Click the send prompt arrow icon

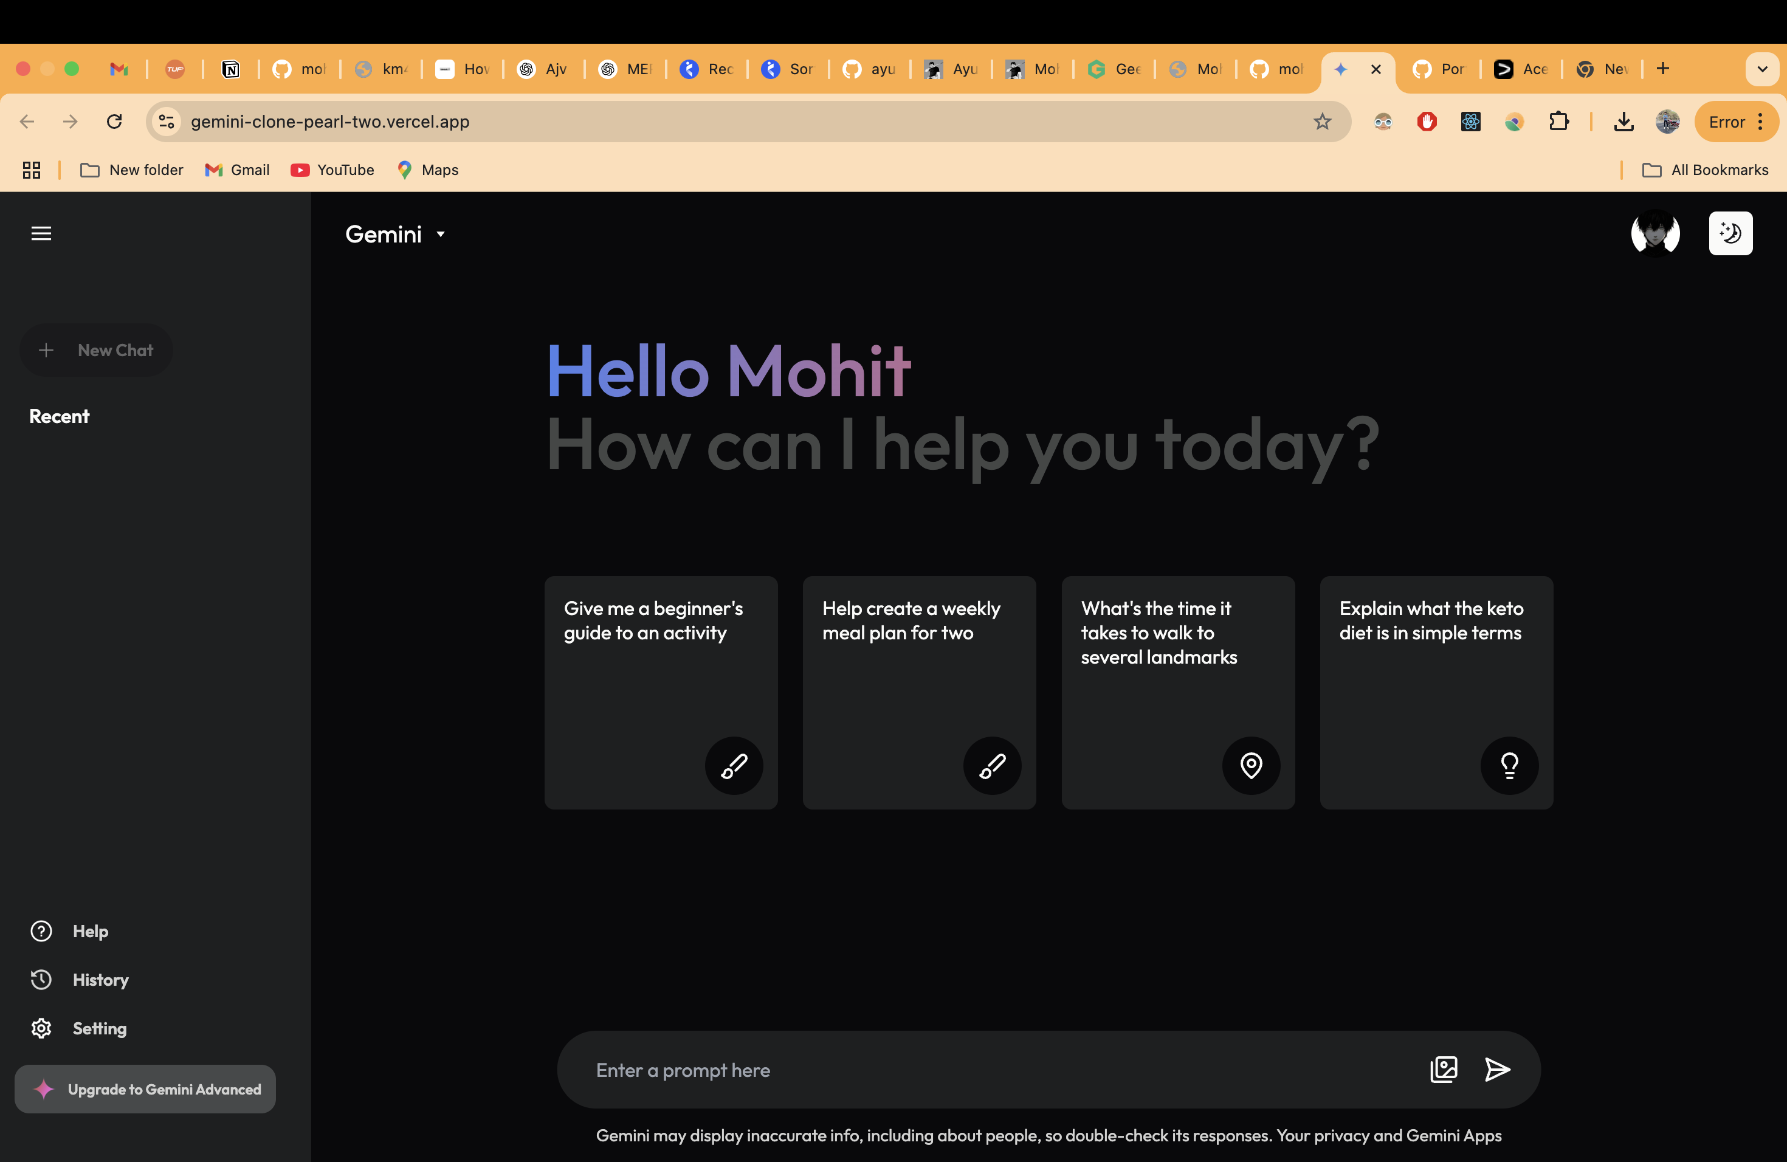point(1497,1070)
